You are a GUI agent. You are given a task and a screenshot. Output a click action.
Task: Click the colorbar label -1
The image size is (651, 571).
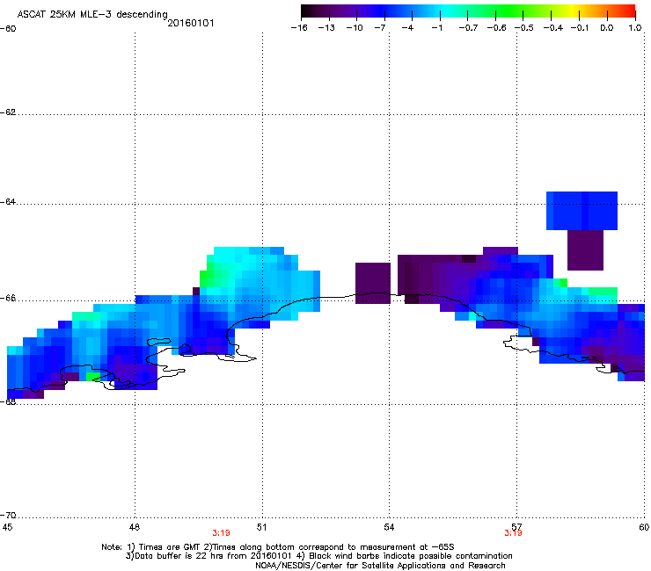tap(436, 28)
